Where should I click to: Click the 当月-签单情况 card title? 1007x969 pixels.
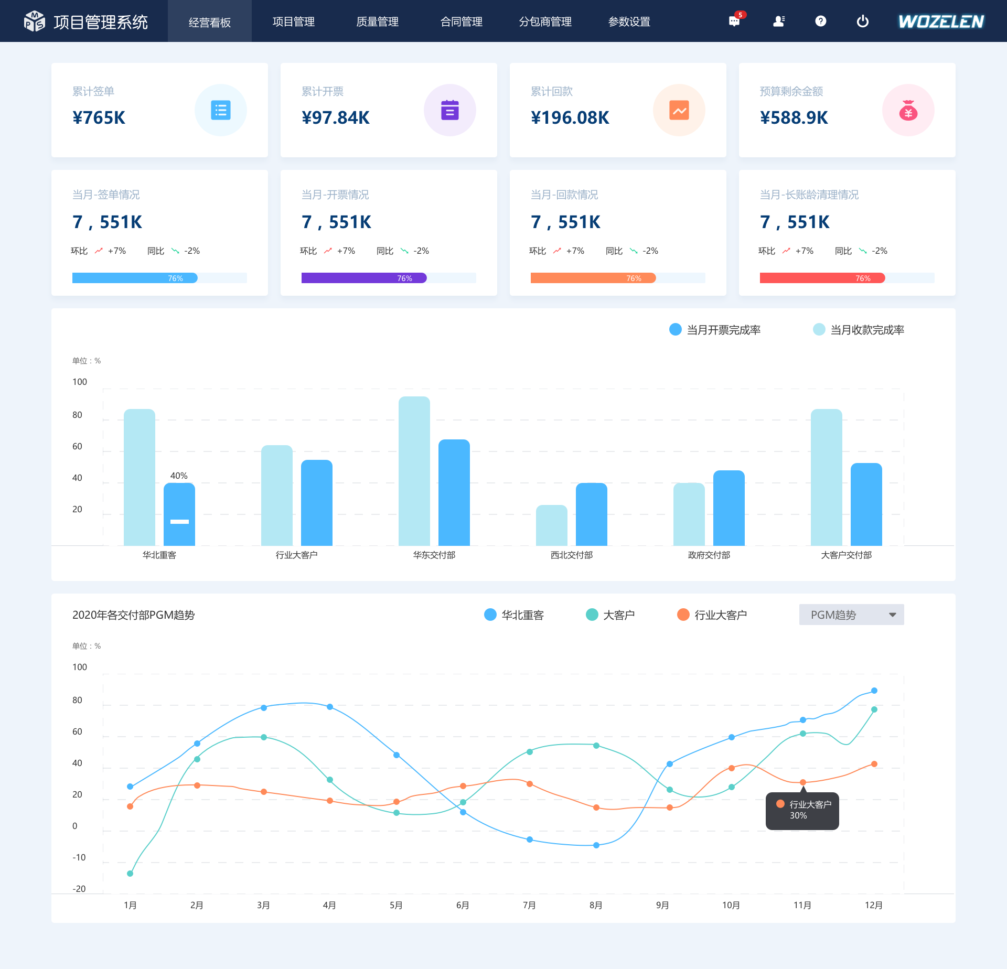106,195
